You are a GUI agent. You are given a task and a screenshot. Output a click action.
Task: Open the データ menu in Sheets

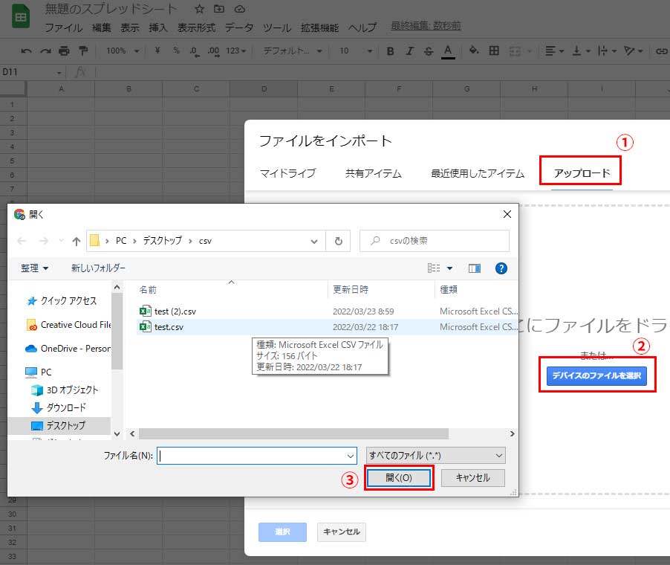[x=239, y=28]
